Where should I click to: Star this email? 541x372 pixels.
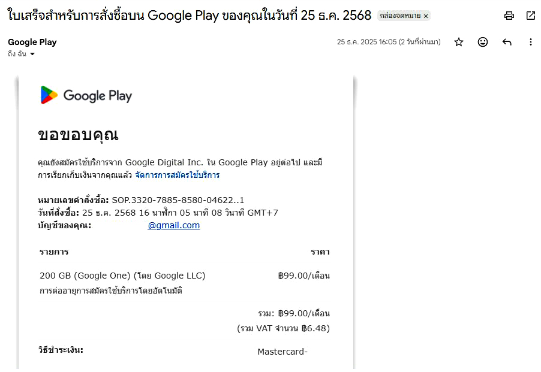[459, 42]
